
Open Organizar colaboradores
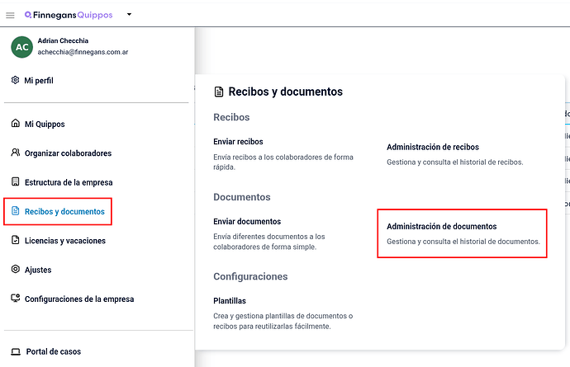(68, 153)
